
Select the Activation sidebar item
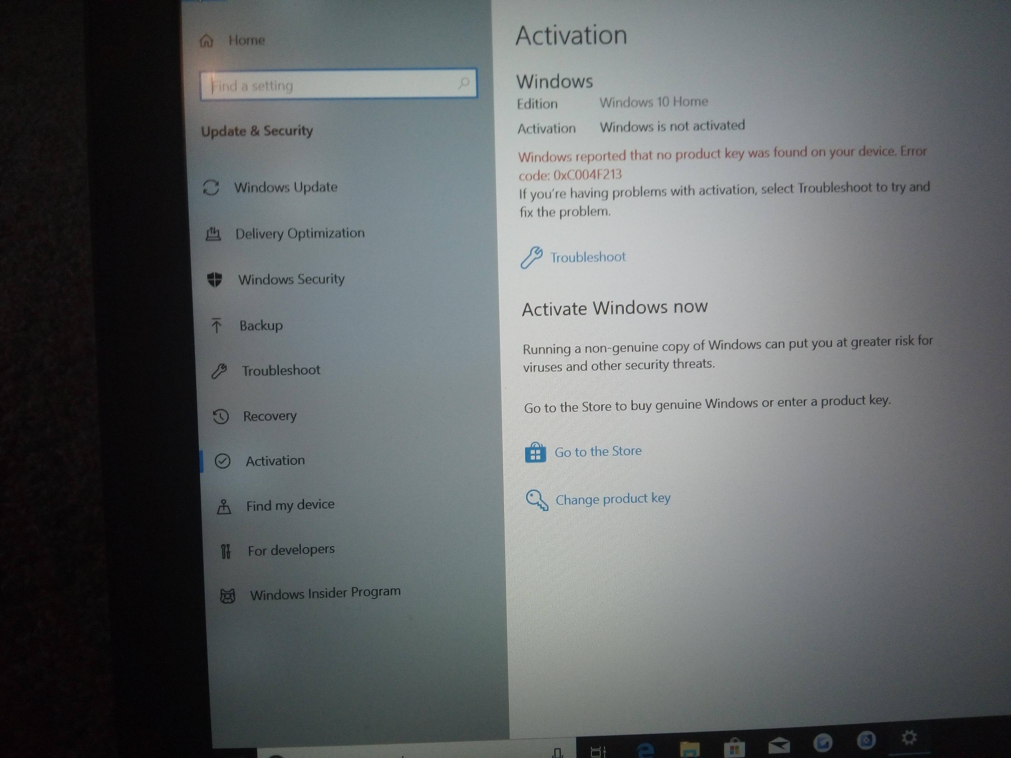click(275, 461)
